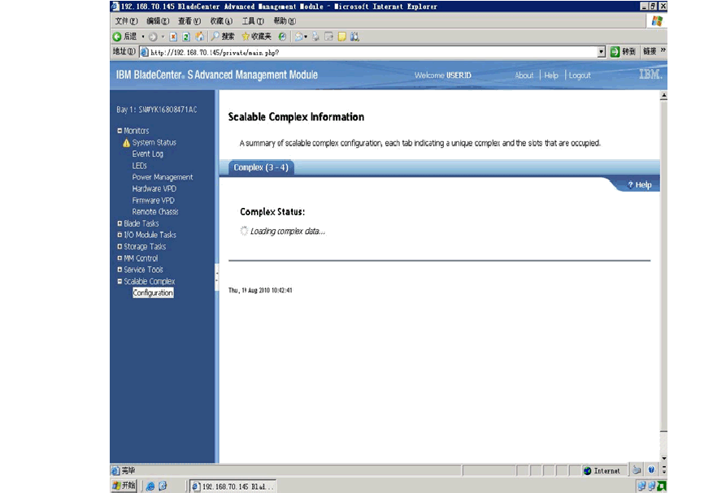Viewport: 726px width, 493px height.
Task: Click the Logout link
Action: coord(580,76)
